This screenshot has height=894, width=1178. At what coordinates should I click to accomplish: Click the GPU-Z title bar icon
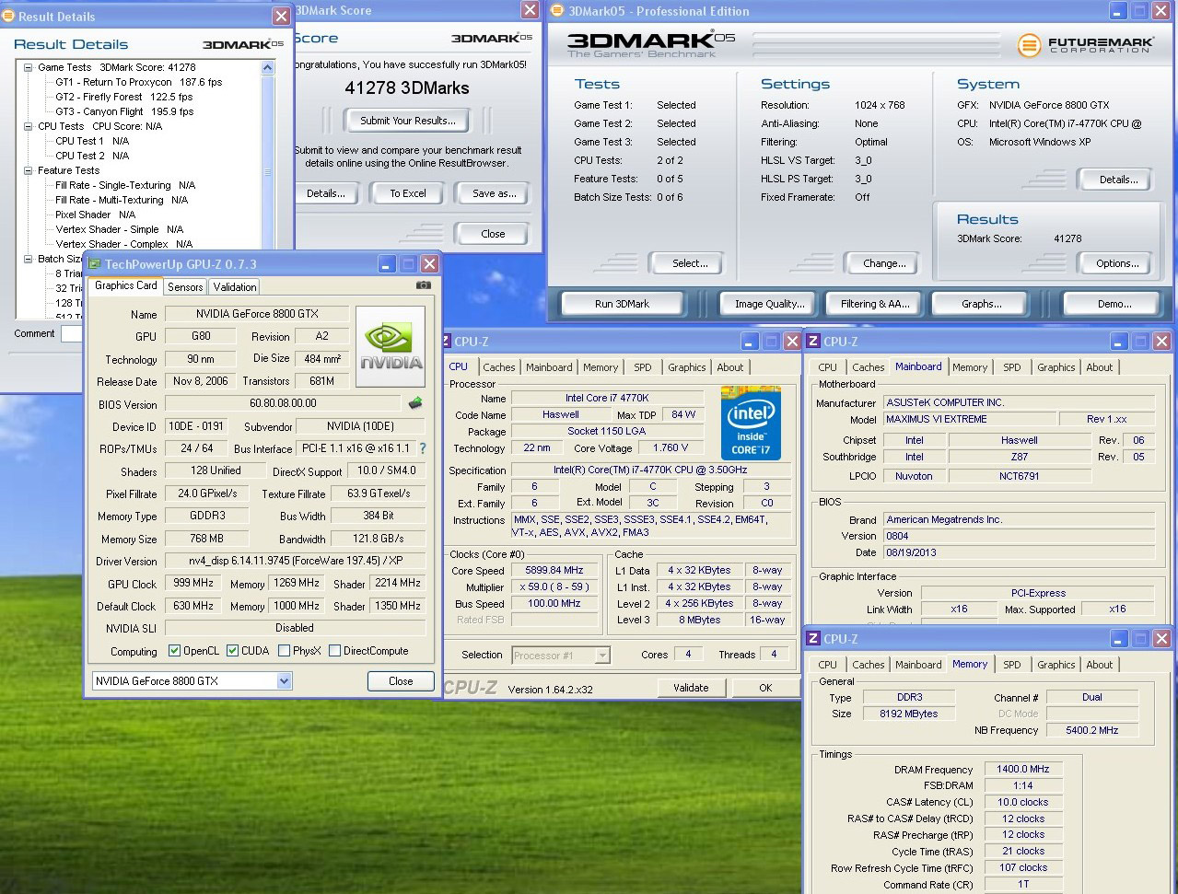[x=95, y=264]
